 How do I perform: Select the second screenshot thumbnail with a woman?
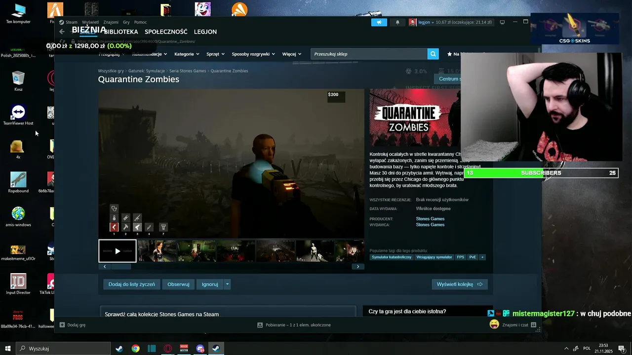157,251
